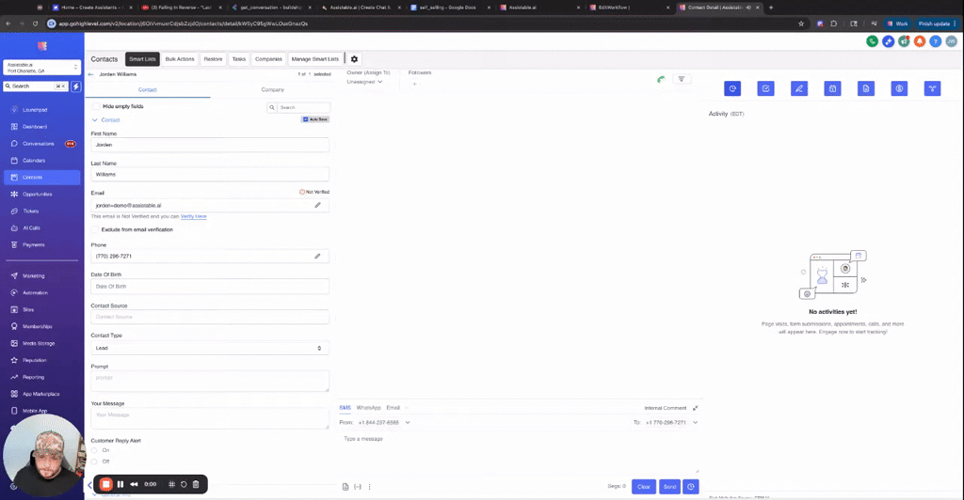Select the WhatsApp message tab

[369, 408]
